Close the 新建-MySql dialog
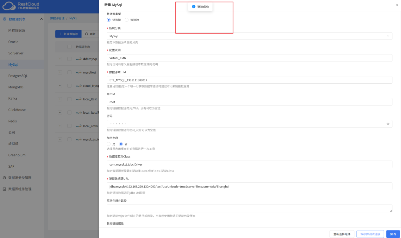Screen dimensions: 401x238 [x=397, y=5]
